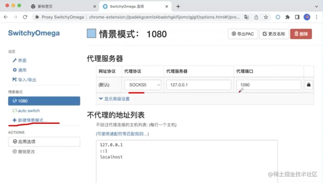The width and height of the screenshot is (323, 183).
Task: Click the (默认) row label
Action: click(x=104, y=85)
